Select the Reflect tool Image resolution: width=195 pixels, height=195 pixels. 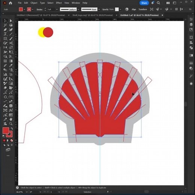click(x=5, y=48)
